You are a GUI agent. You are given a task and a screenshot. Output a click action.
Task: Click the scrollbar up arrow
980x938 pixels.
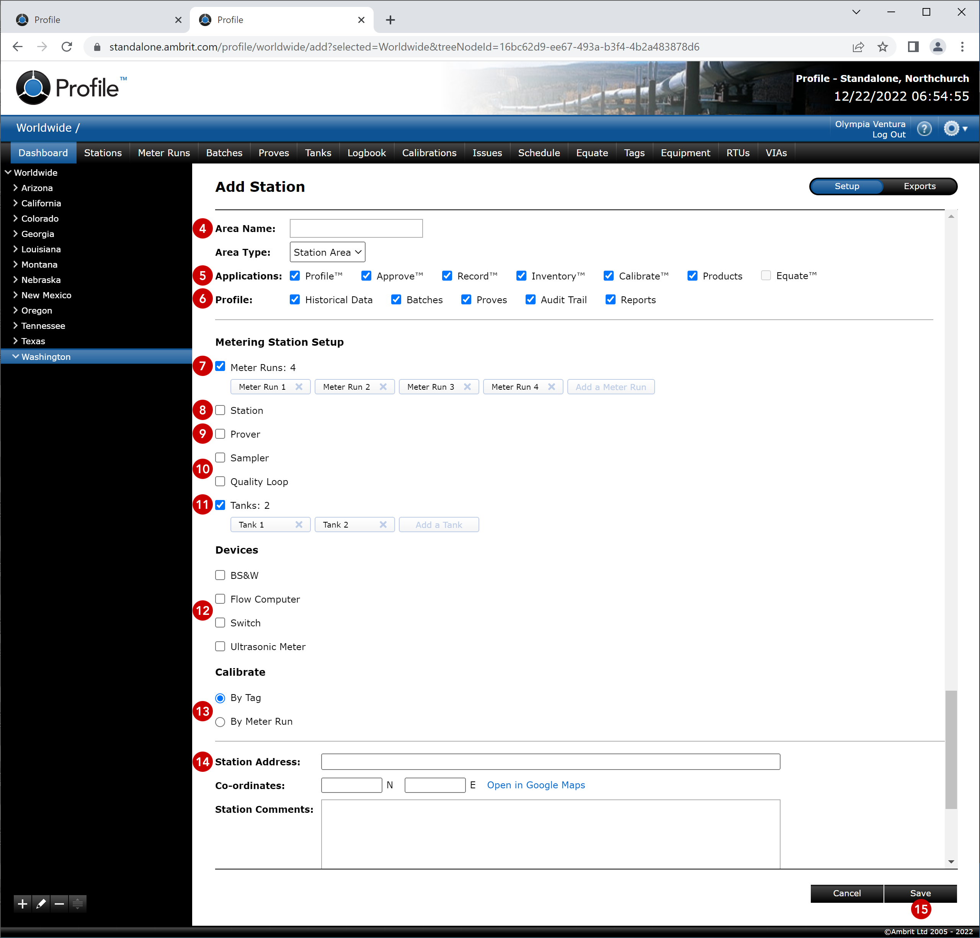[x=951, y=216]
